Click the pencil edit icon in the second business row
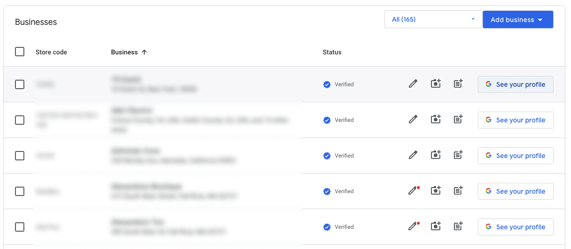Screen dimensions: 571x249 pyautogui.click(x=413, y=120)
